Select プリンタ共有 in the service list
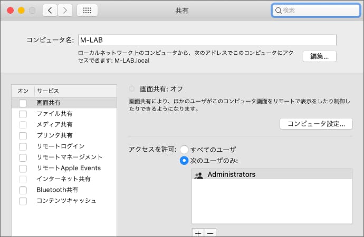Viewport: 364px width, 237px height. tap(54, 135)
